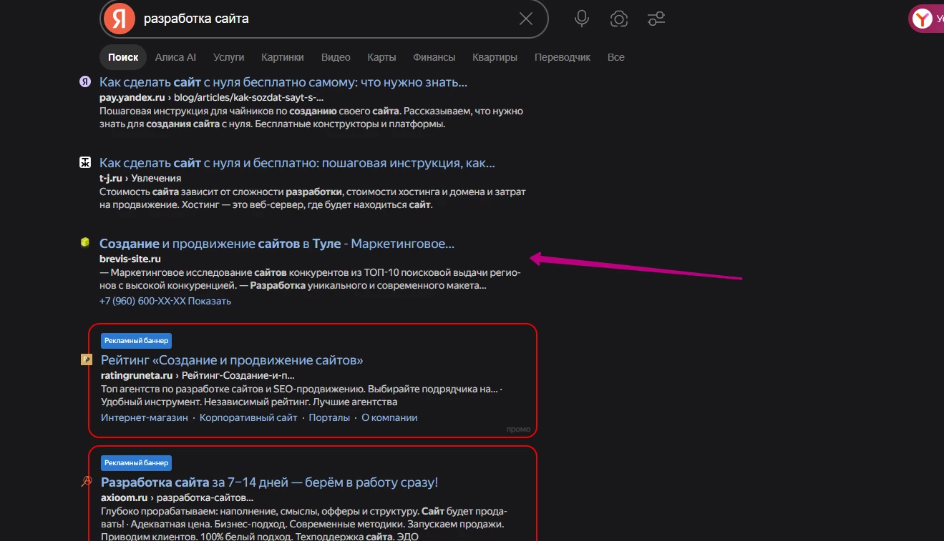The width and height of the screenshot is (944, 541).
Task: Visit ratingruneta.ru domain link
Action: tap(137, 375)
